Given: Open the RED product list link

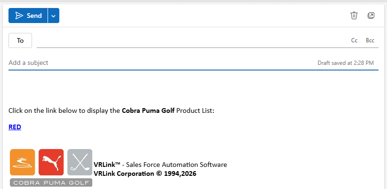Looking at the screenshot, I should 15,127.
